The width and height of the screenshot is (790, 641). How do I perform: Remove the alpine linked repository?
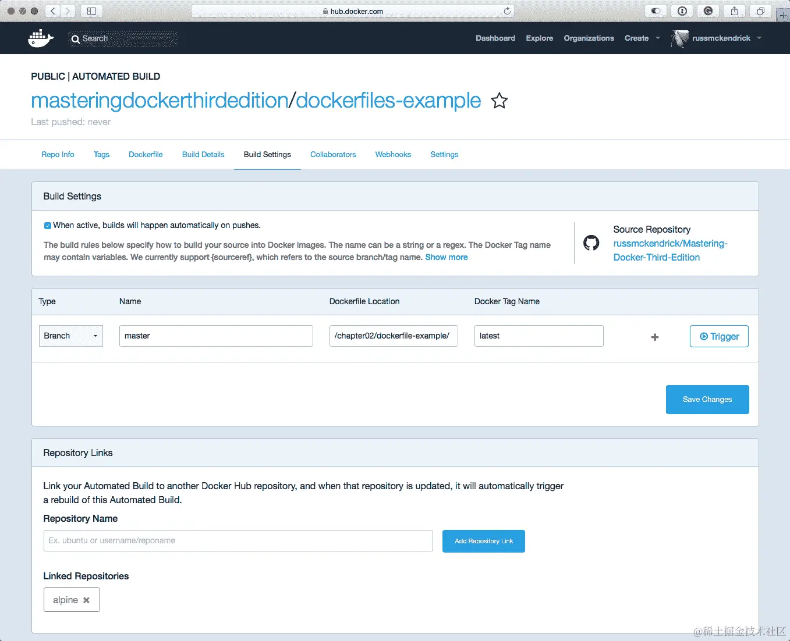click(86, 600)
